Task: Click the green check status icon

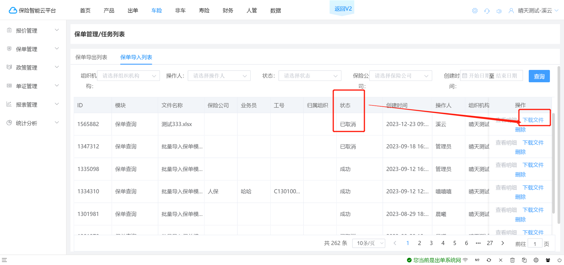Action: pos(409,260)
